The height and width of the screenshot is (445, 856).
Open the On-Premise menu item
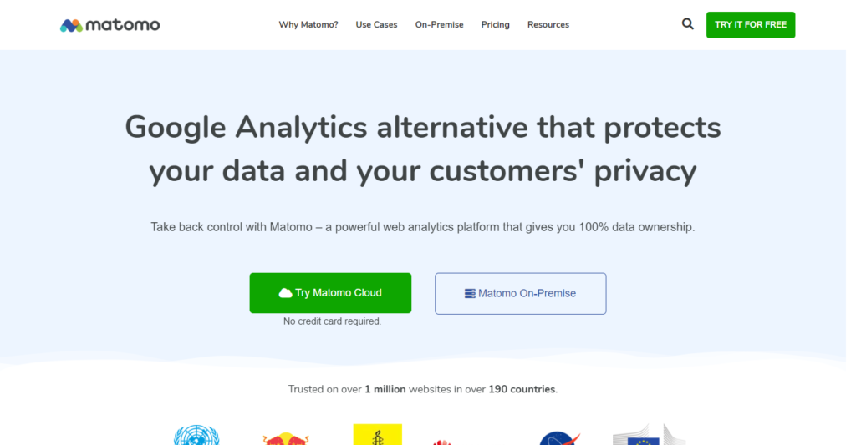439,25
